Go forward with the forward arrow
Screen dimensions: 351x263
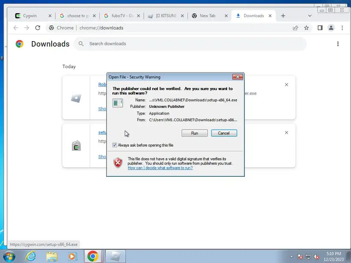[27, 28]
